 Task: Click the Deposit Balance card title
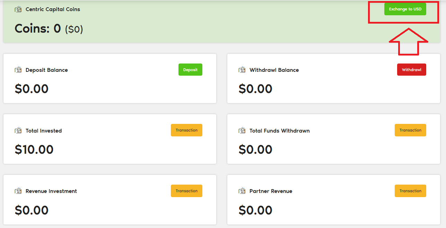(46, 70)
